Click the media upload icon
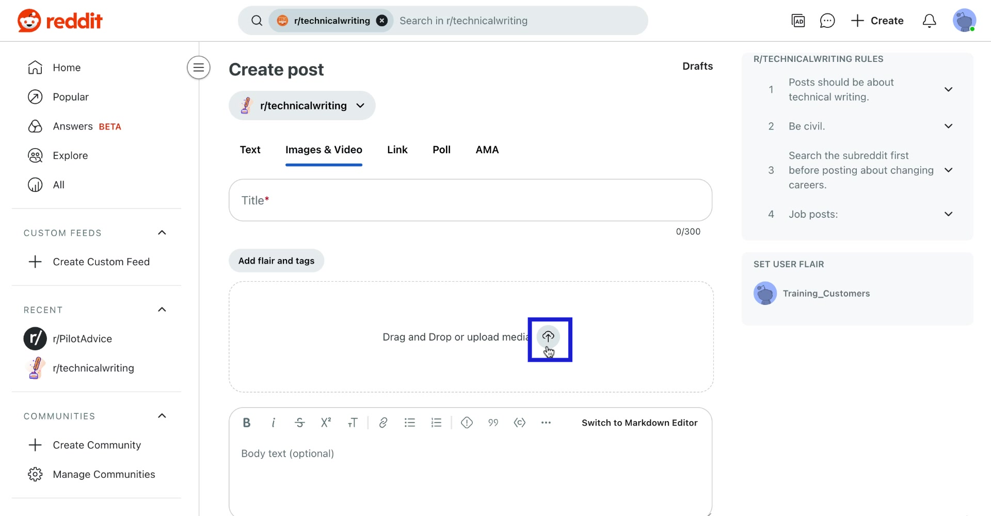This screenshot has width=991, height=516. (549, 336)
